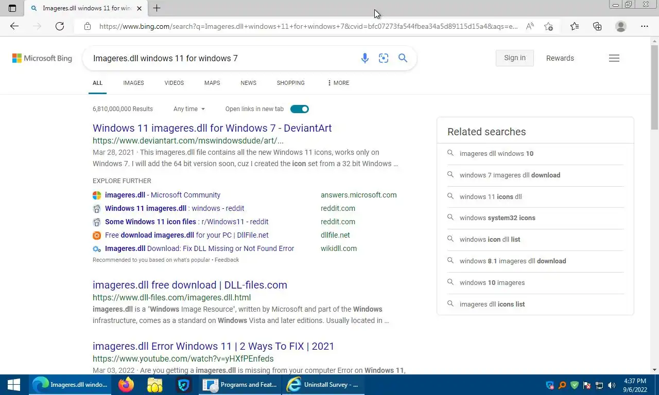
Task: Open tab actions menu icon
Action: (x=12, y=8)
